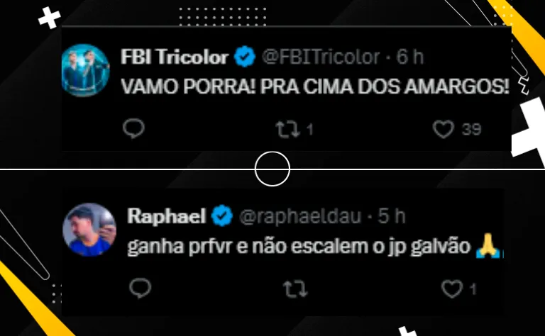
Task: Click the 39 likes count
Action: (x=471, y=130)
